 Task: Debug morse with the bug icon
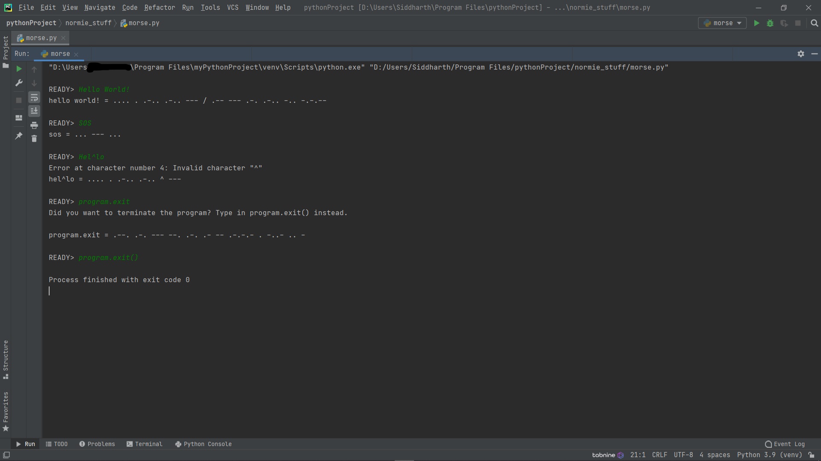point(770,23)
